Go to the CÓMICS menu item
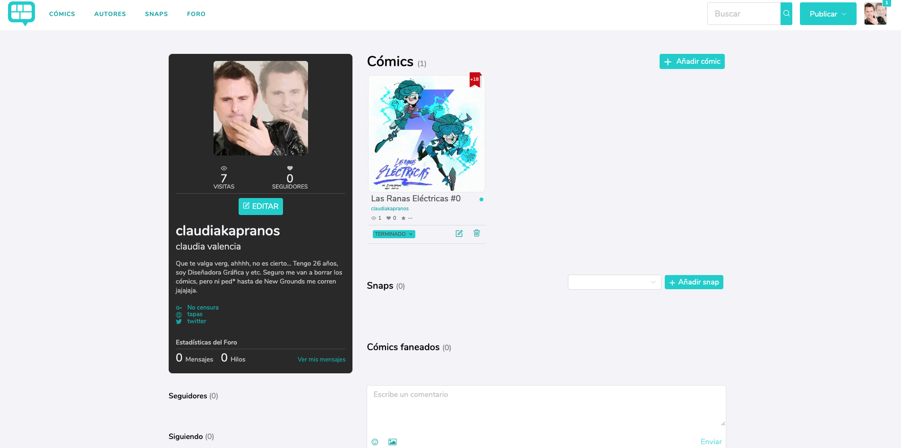 tap(62, 14)
